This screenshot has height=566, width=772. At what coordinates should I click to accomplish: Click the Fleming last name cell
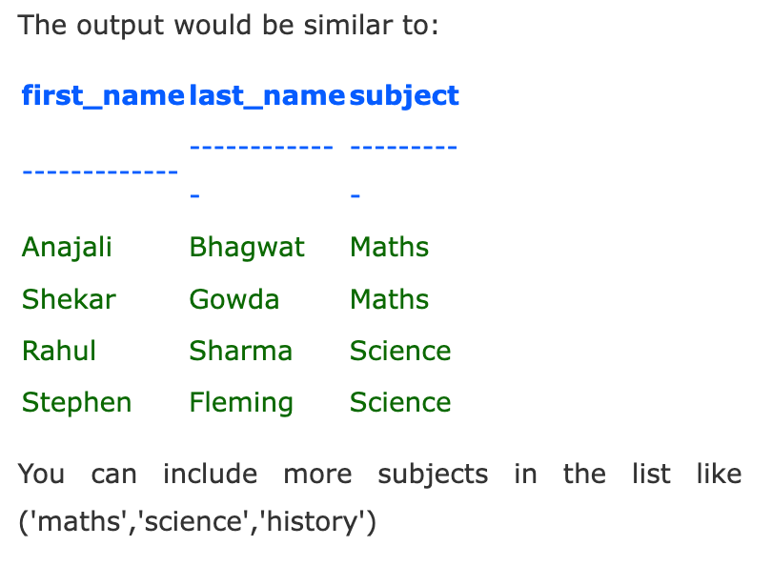click(241, 403)
